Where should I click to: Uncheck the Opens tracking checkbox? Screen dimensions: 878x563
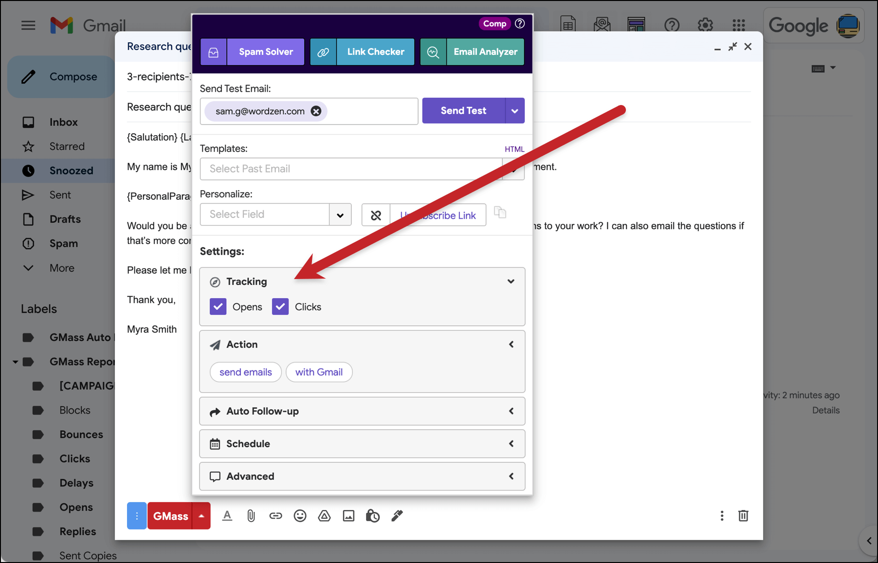218,307
